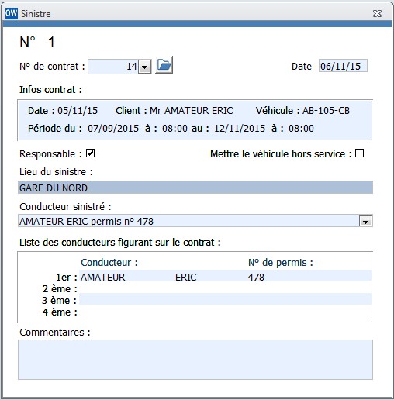Screen dimensions: 394x400
Task: Select the 1er conducteur row AMATEUR
Action: [225, 276]
